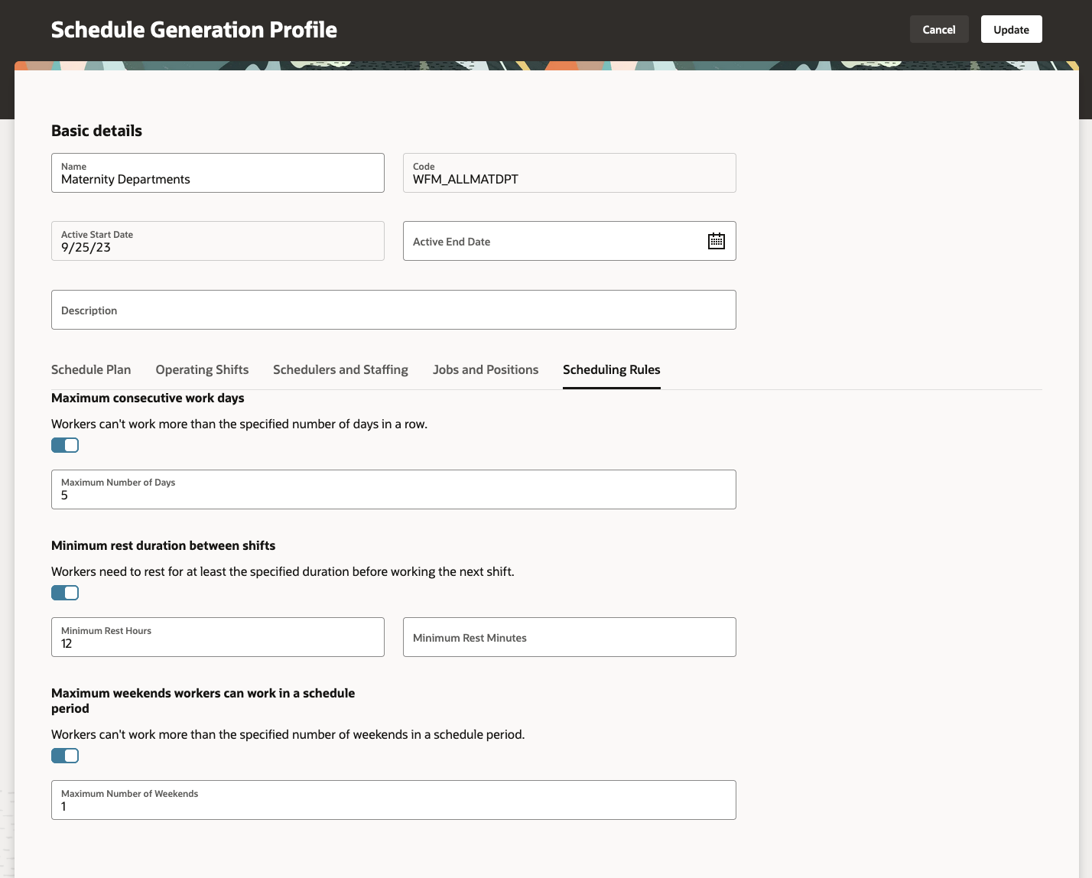Focus the Minimum Rest Minutes field
This screenshot has width=1092, height=878.
pos(569,638)
